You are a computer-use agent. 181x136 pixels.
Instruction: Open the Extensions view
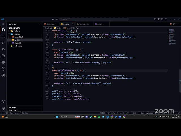(x=3, y=56)
